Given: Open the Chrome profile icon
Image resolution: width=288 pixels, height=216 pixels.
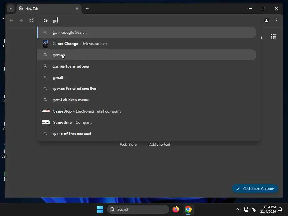Looking at the screenshot, I should 267,21.
